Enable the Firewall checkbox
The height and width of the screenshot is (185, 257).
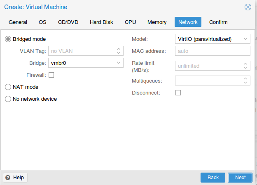click(51, 75)
